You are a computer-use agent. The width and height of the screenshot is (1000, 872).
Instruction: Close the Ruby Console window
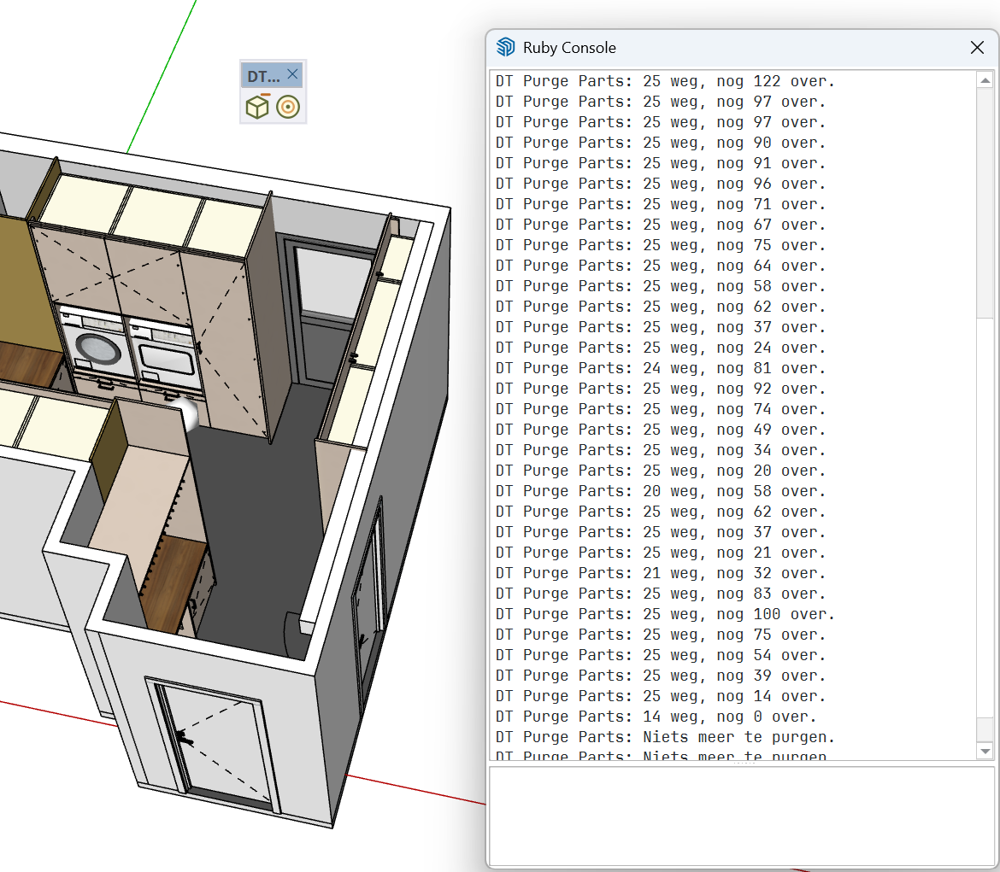pyautogui.click(x=976, y=48)
